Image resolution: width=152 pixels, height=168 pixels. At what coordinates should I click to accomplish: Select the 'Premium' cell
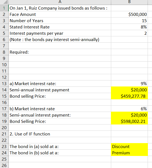[129, 153]
